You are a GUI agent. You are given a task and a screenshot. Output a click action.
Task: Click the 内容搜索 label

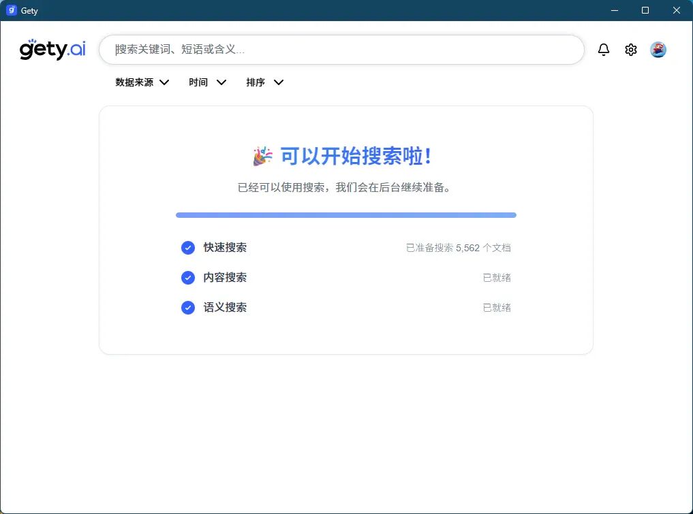225,277
